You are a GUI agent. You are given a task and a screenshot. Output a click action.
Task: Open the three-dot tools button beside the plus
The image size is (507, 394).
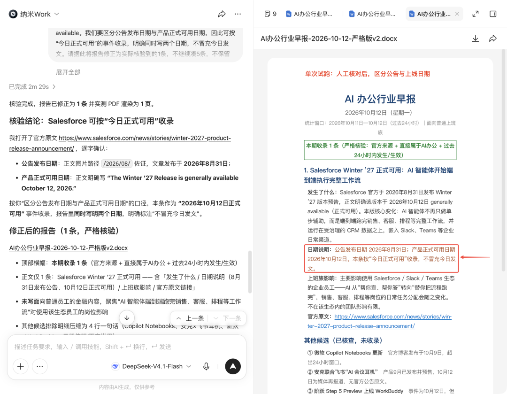(40, 366)
